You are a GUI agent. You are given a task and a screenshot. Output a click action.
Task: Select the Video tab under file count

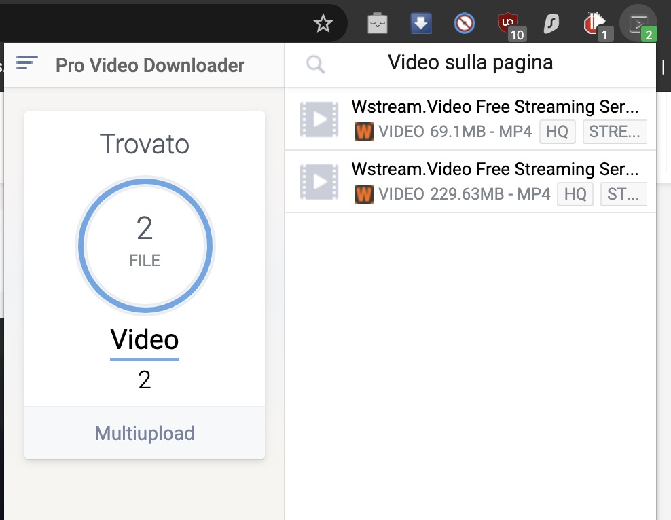pyautogui.click(x=145, y=340)
